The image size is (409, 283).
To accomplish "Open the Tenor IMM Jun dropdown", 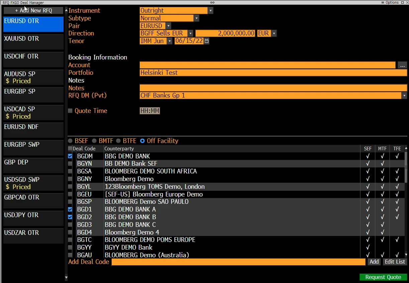I will click(x=170, y=41).
